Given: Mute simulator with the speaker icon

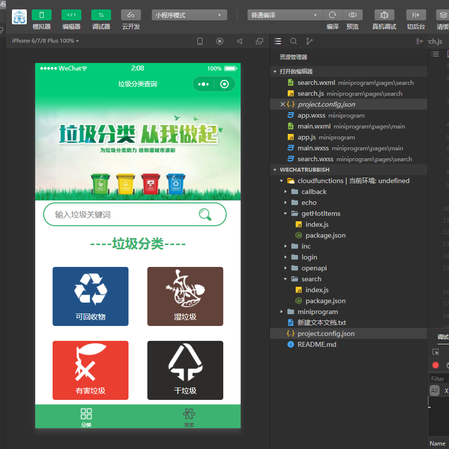Looking at the screenshot, I should 240,41.
